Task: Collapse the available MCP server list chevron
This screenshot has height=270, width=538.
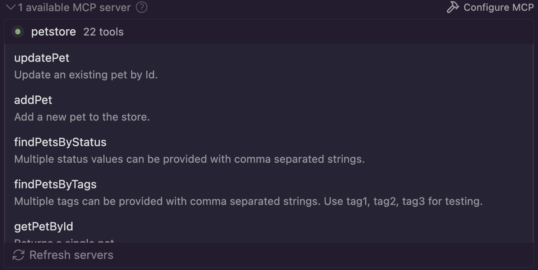Action: point(11,7)
